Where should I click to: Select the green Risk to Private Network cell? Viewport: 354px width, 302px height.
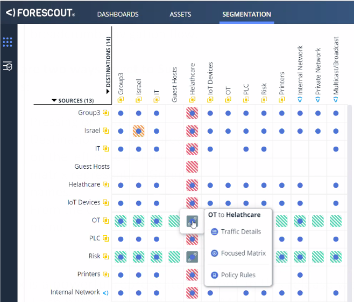pyautogui.click(x=318, y=257)
